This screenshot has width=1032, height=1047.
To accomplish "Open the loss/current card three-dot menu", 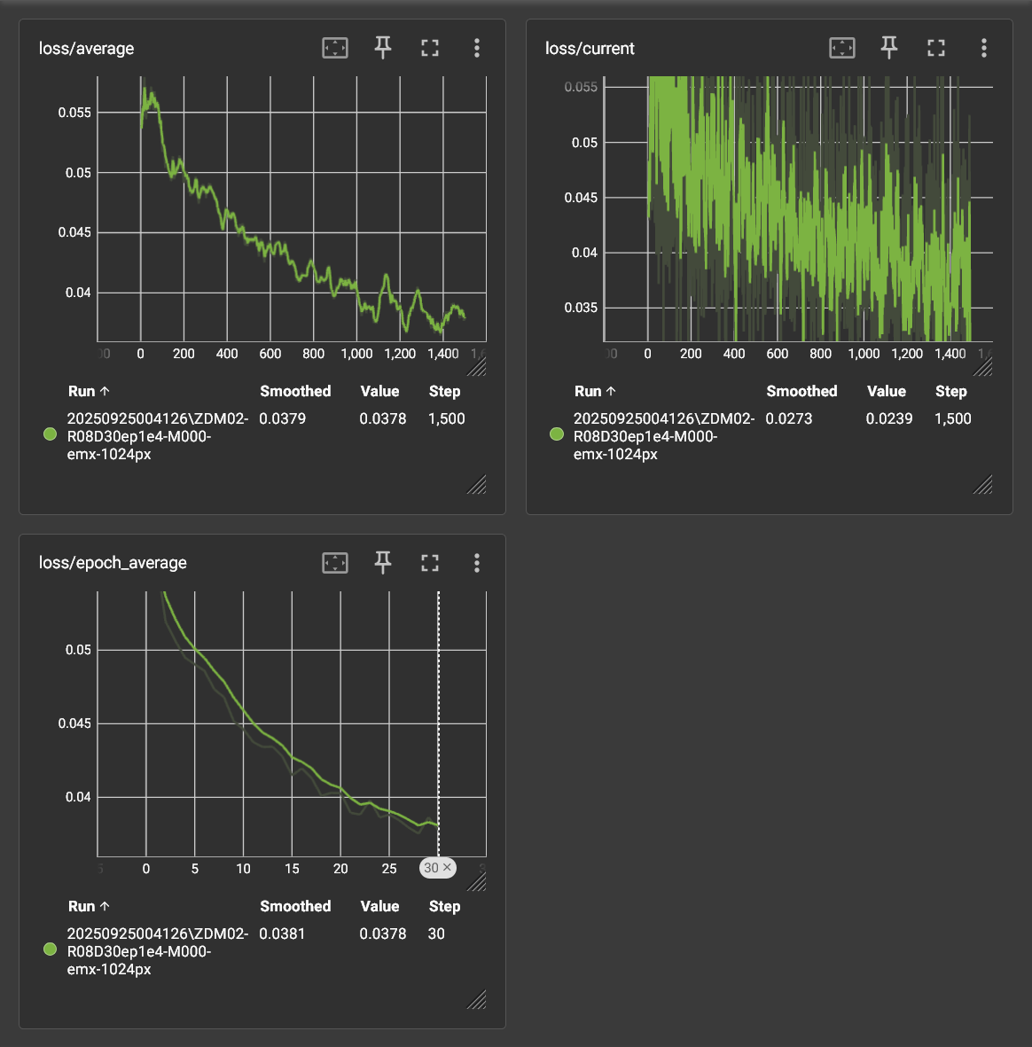I will pos(984,48).
